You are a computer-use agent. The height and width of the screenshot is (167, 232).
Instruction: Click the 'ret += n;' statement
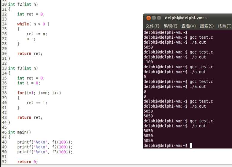(x=37, y=34)
